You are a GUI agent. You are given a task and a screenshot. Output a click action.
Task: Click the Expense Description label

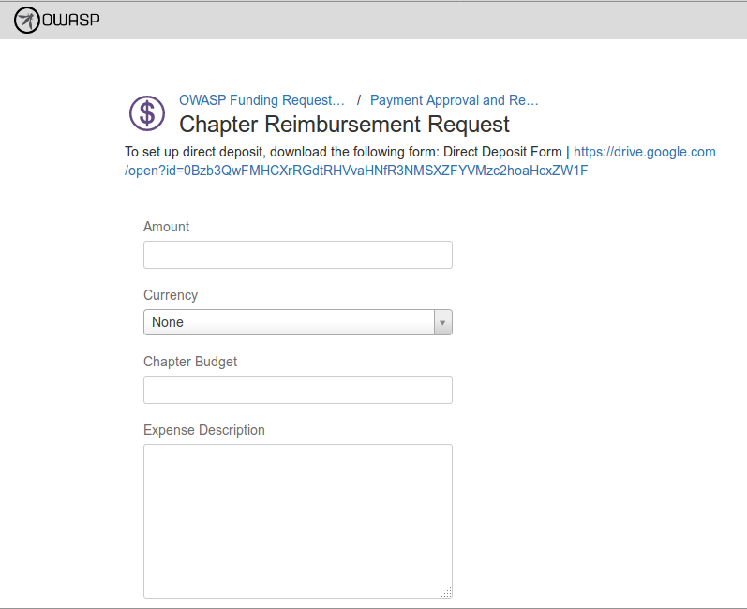(204, 430)
